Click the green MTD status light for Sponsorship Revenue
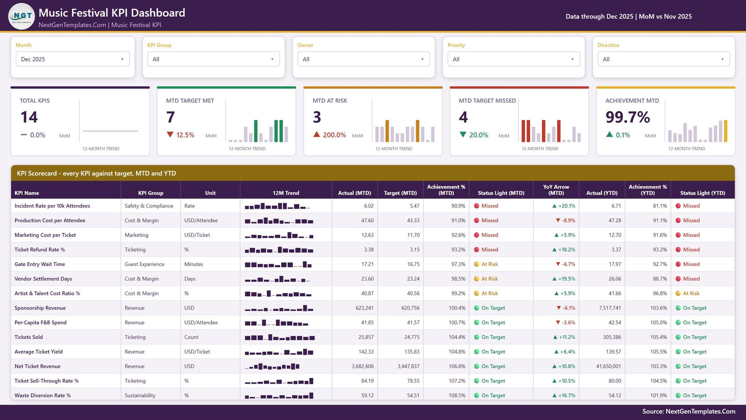 477,308
